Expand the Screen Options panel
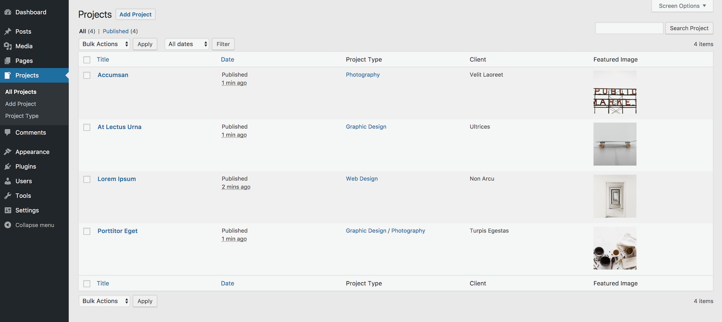 [682, 6]
